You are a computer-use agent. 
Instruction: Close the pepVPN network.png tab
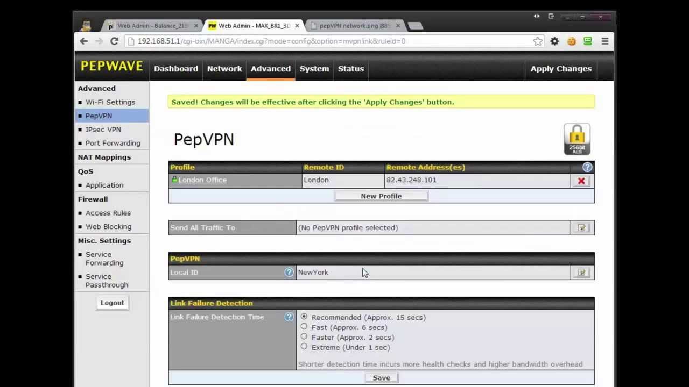[398, 26]
